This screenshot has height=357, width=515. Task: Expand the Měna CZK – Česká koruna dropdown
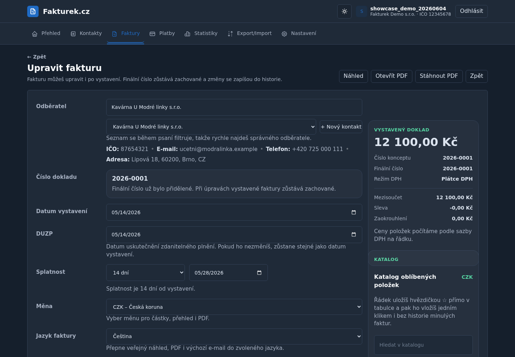(x=234, y=307)
